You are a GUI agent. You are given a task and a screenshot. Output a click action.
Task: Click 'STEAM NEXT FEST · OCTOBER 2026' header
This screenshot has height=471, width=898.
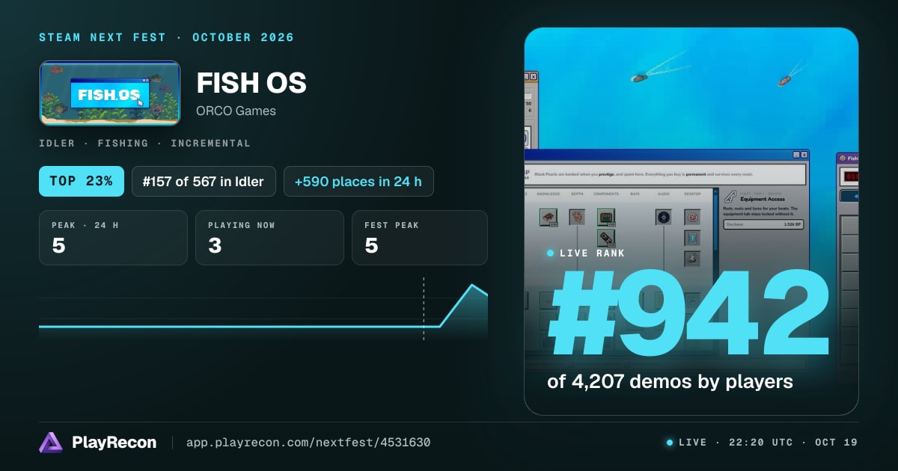[x=166, y=37]
